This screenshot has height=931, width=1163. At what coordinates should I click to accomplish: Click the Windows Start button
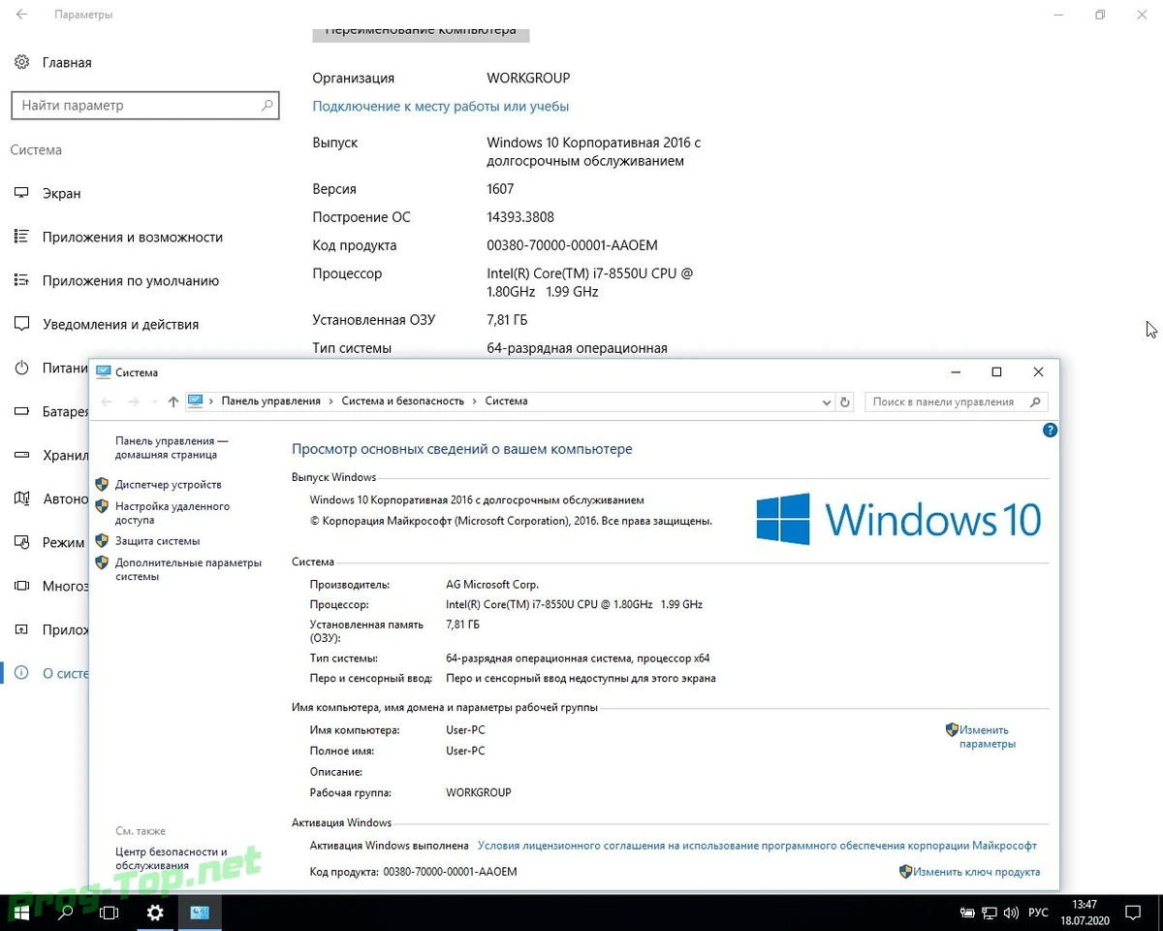pos(21,912)
